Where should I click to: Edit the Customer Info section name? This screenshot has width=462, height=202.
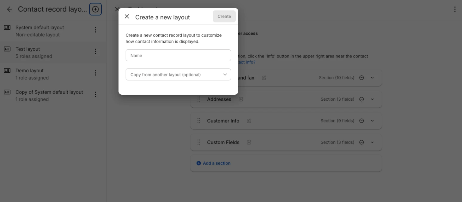click(x=249, y=121)
